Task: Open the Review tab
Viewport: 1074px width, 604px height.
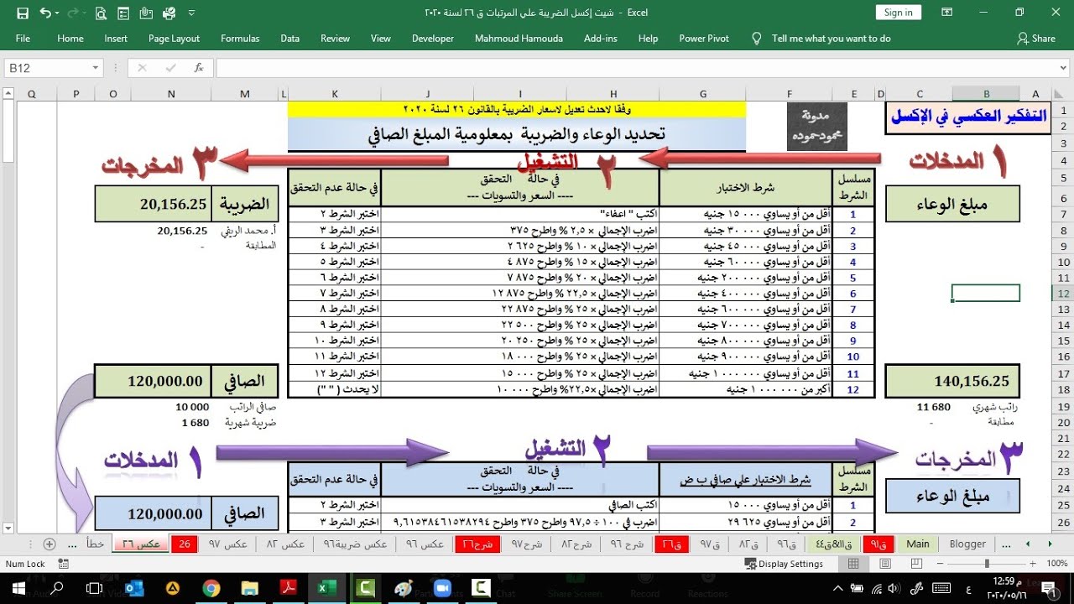Action: point(335,39)
